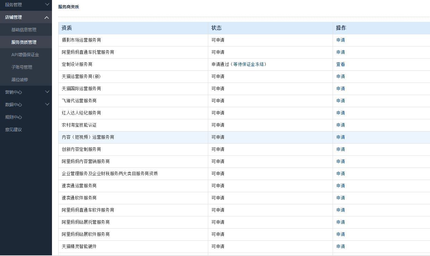Click 申请 for 阿里妈妈直通车软件服务商
This screenshot has height=256, width=430.
point(341,210)
